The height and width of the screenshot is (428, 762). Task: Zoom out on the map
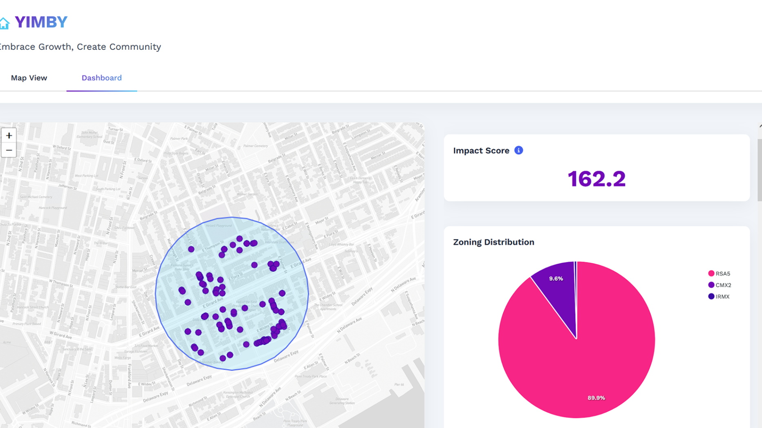tap(9, 150)
